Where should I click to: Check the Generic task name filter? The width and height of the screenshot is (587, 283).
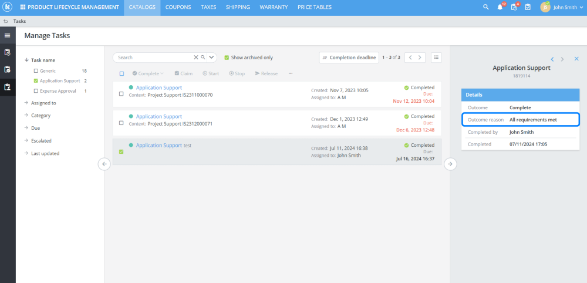[x=36, y=70]
